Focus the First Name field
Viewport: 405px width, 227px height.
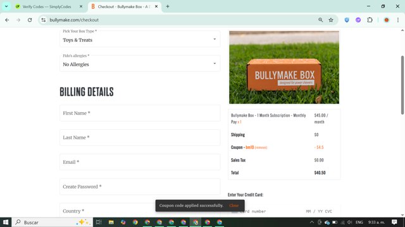[x=140, y=113]
